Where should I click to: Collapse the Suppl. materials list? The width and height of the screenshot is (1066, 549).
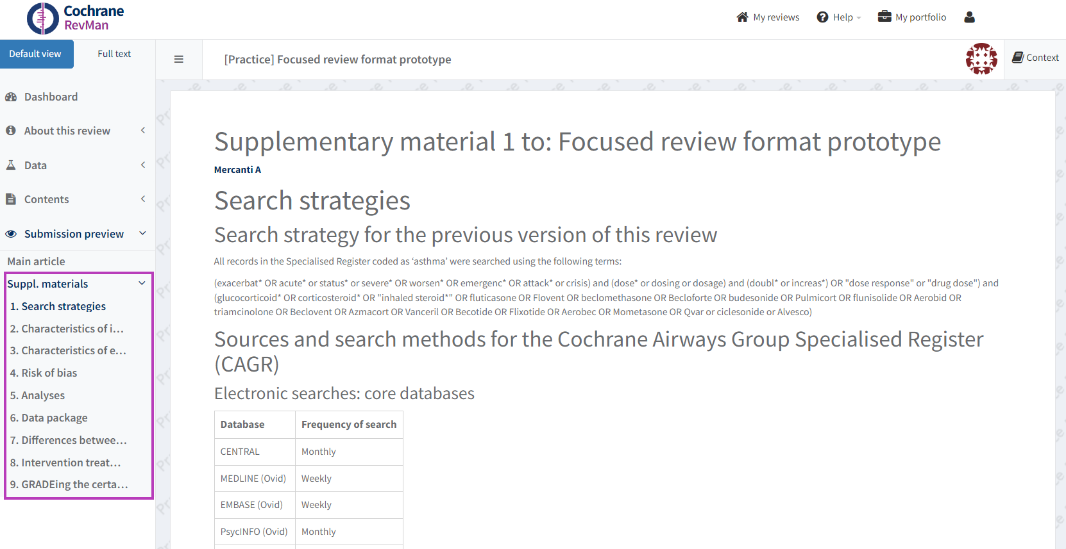(142, 284)
